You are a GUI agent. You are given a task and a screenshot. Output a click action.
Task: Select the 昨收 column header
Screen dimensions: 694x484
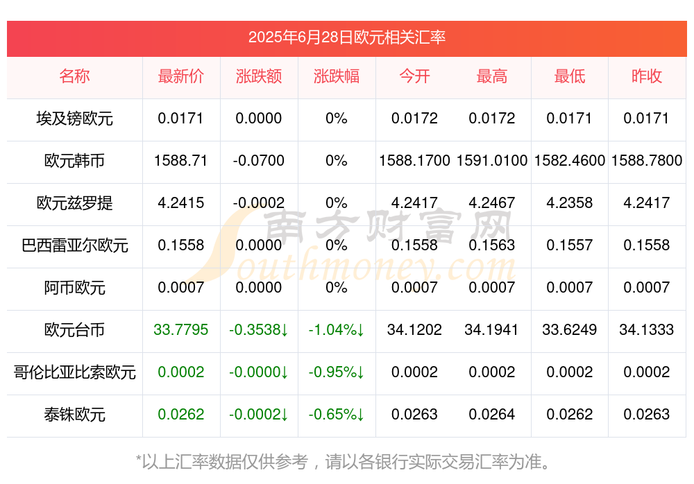point(647,76)
